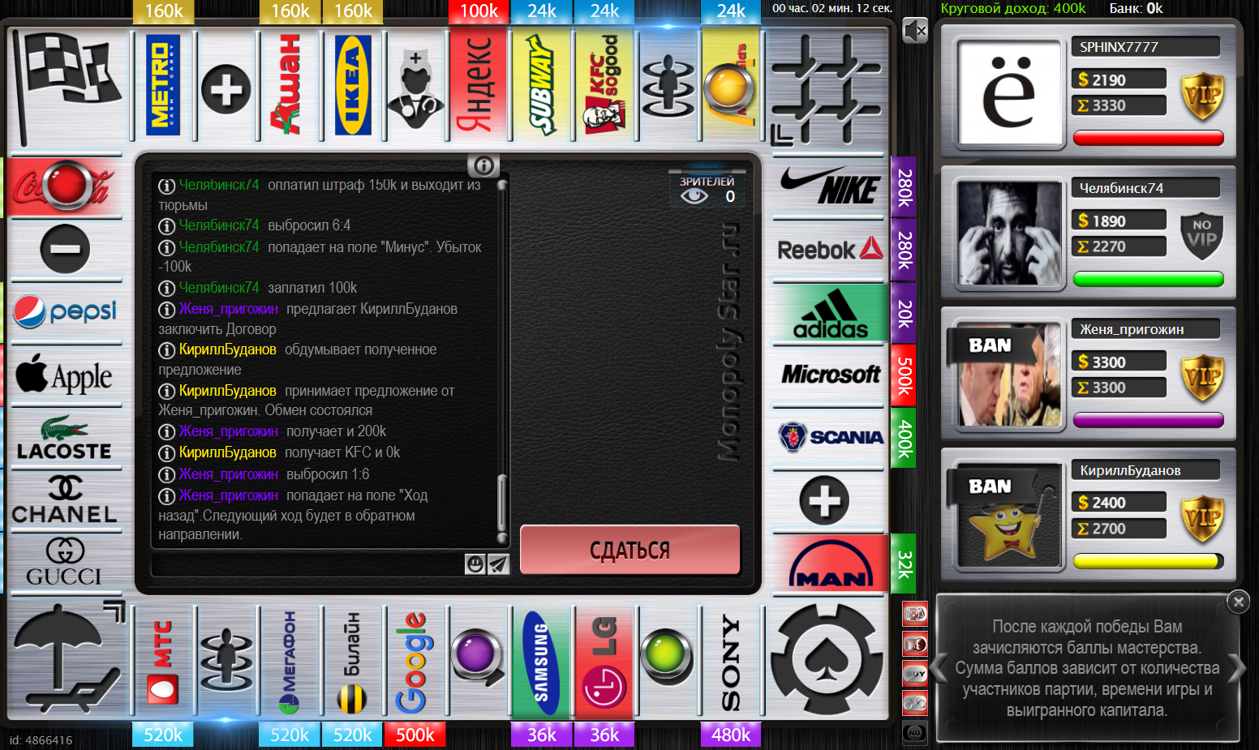Screen dimensions: 1259x750
Task: Select the Gucci property cell
Action: pyautogui.click(x=65, y=561)
